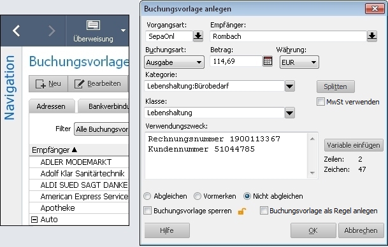Open the calculator icon next to Betrag

click(x=268, y=61)
